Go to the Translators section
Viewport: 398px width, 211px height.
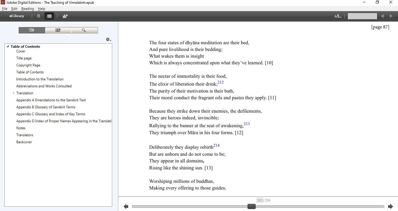(25, 135)
